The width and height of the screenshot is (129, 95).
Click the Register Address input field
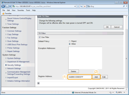point(80,77)
